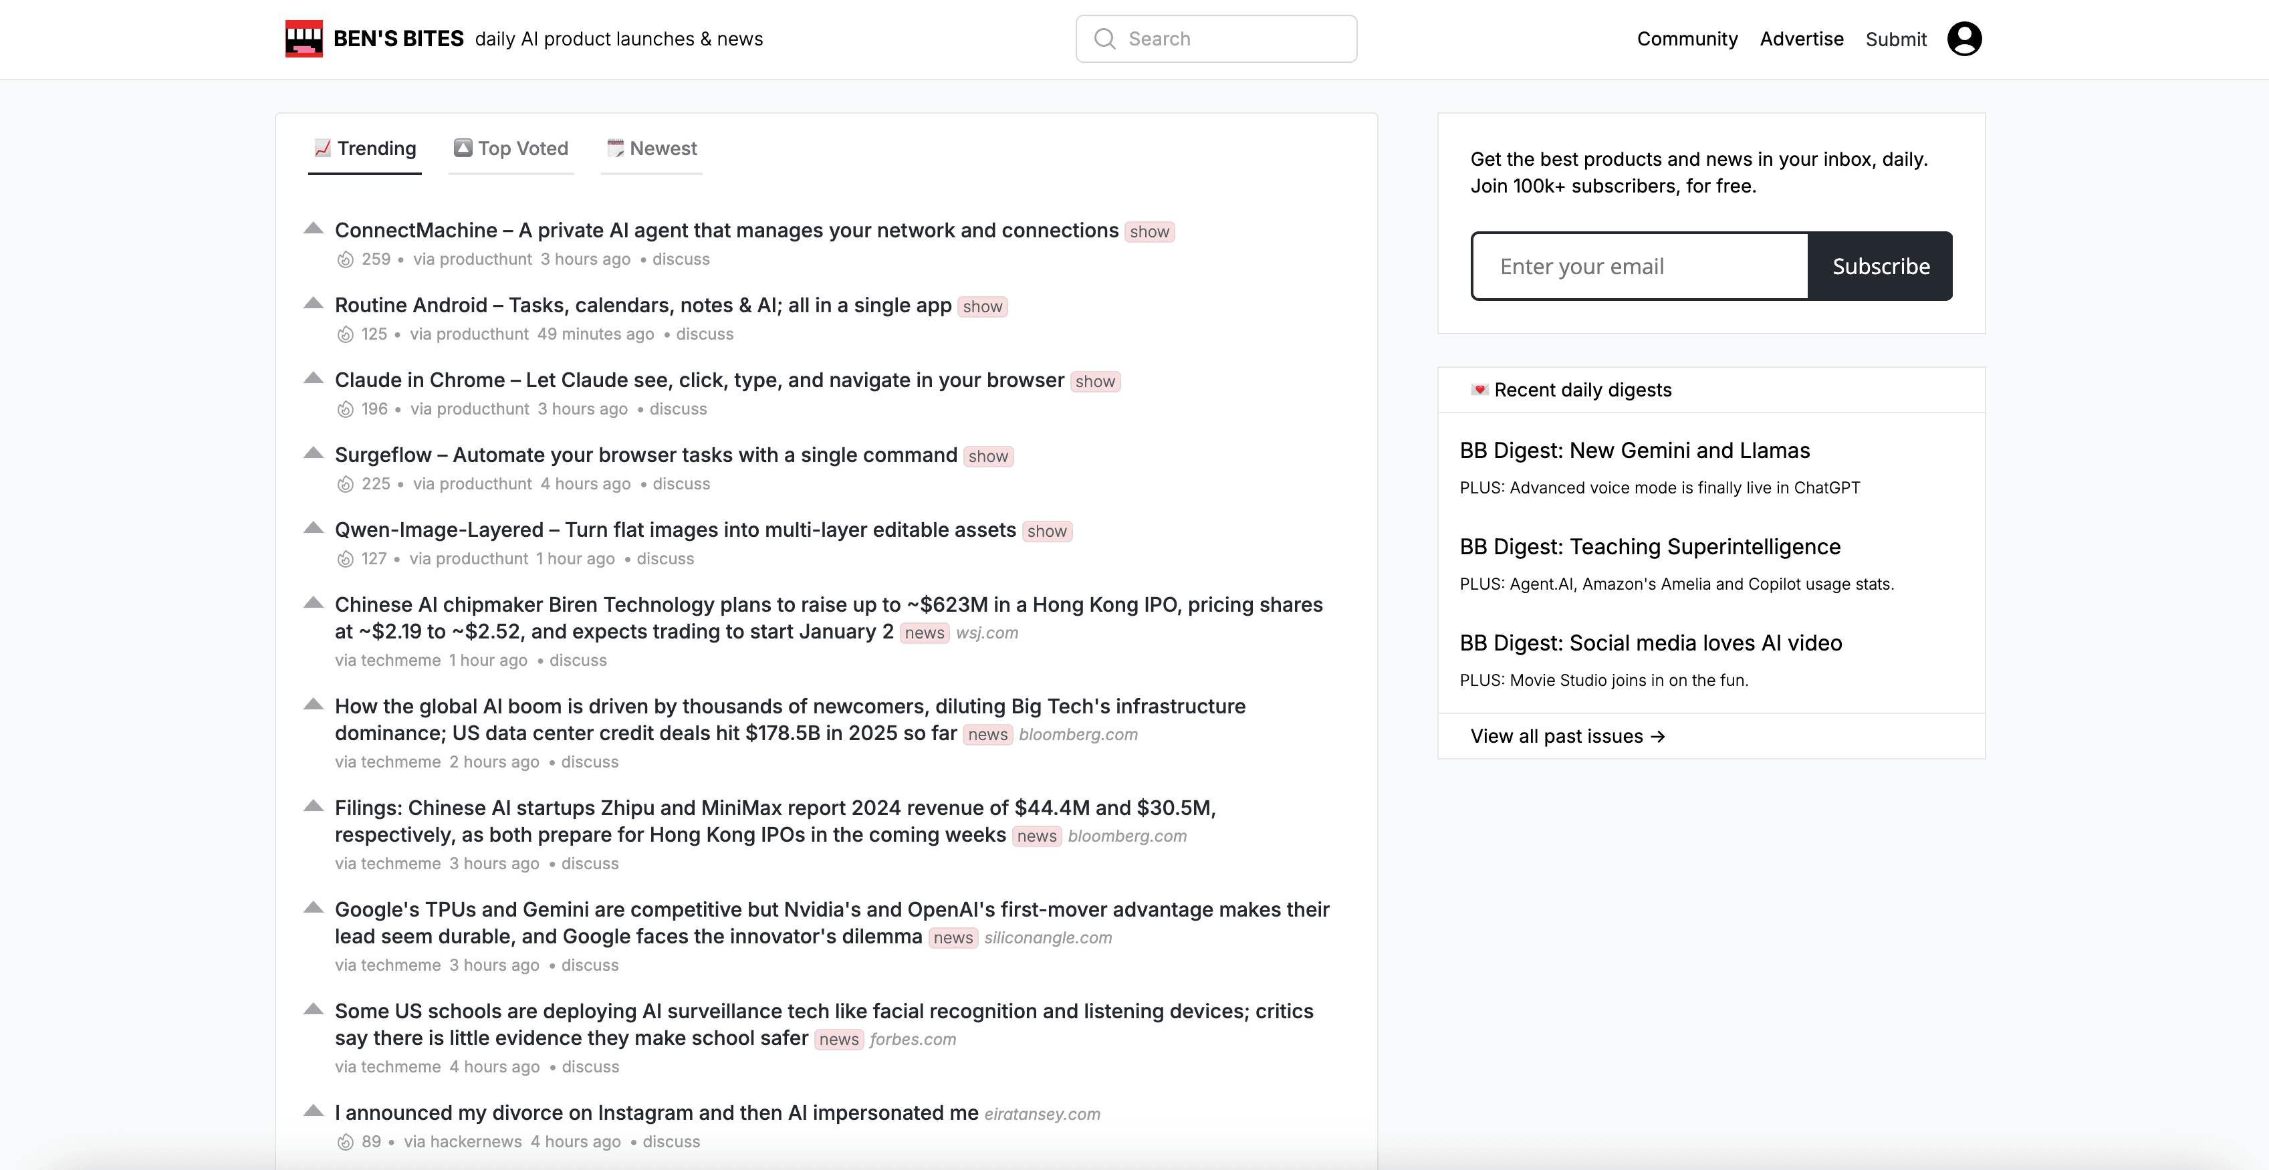Upvote the Claude in Chrome post
The height and width of the screenshot is (1170, 2269).
point(313,378)
